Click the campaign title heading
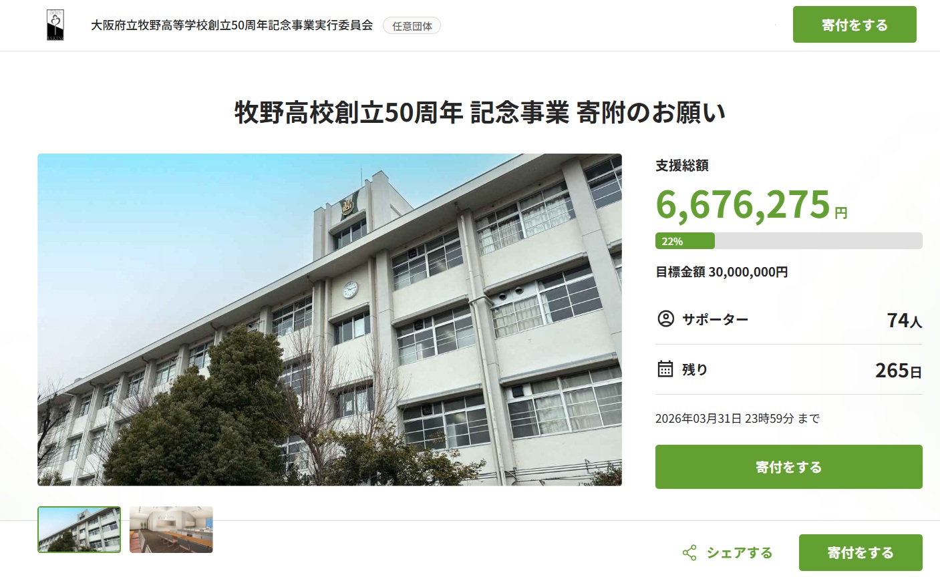940x577 pixels. click(x=480, y=113)
